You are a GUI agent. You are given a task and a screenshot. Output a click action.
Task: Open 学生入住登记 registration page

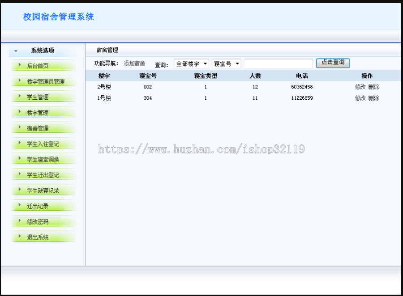point(43,143)
